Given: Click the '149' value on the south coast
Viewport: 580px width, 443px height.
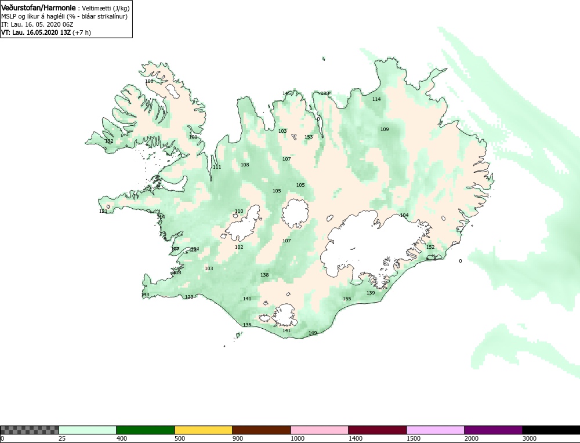Looking at the screenshot, I should (313, 333).
